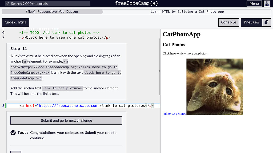Toggle the Preview pane
The height and width of the screenshot is (153, 273).
[x=251, y=22]
